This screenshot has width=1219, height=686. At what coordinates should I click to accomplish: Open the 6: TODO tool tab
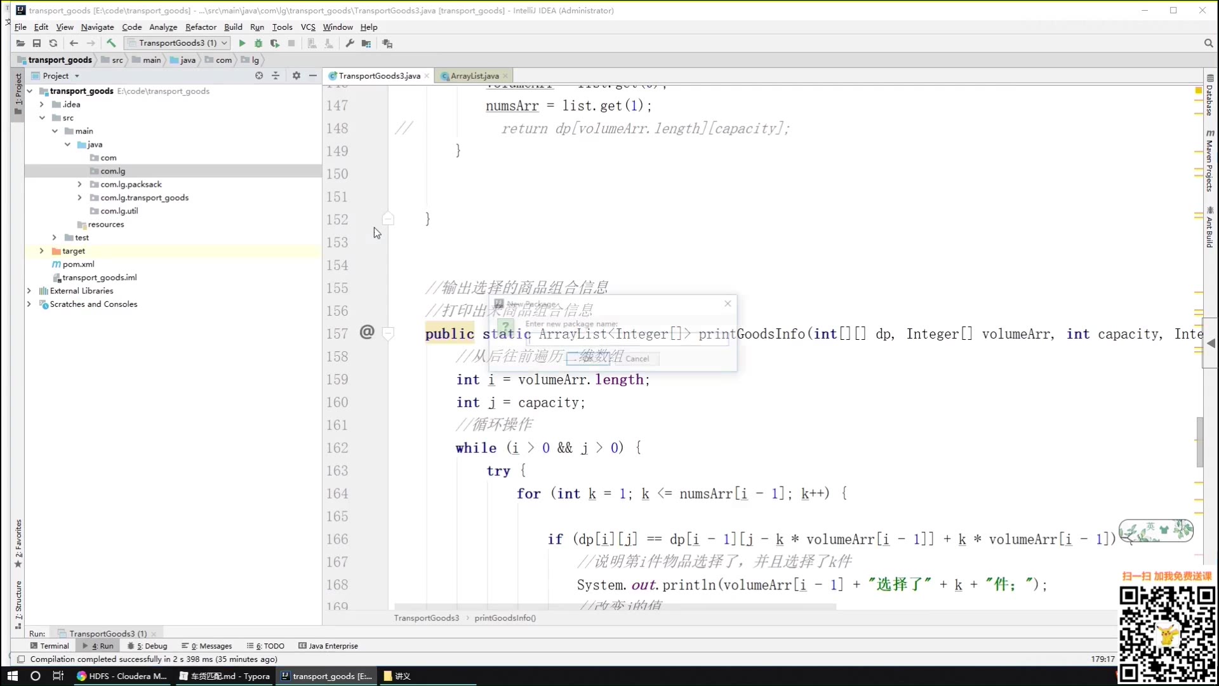click(x=265, y=646)
